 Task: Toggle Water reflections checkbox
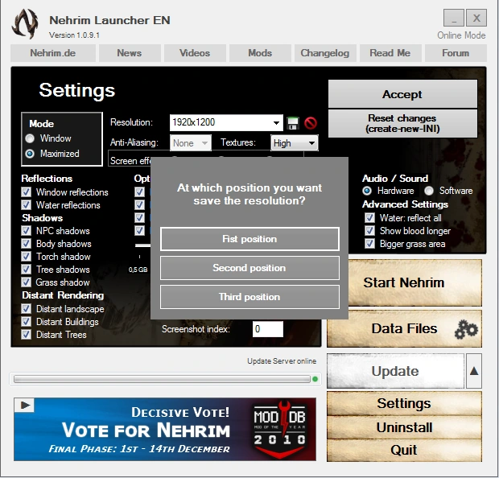tap(26, 205)
